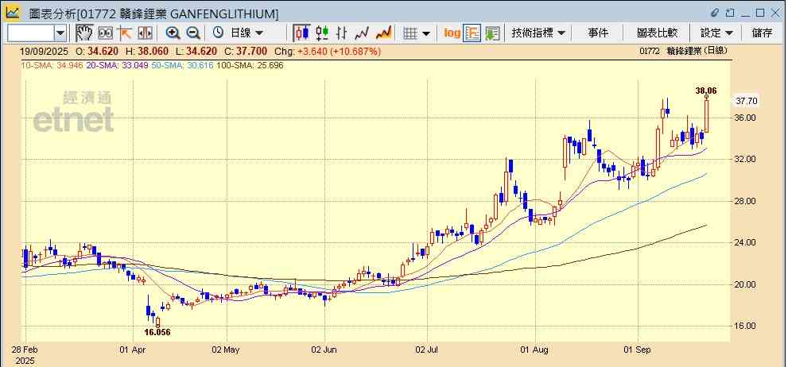788x367 pixels.
Task: Click the detach window icon in title bar
Action: [730, 13]
